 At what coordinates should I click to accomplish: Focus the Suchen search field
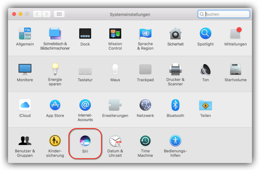[x=224, y=14]
